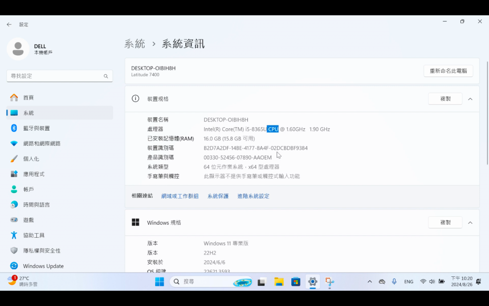489x306 pixels.
Task: Click the Settings gear on the taskbar
Action: (x=312, y=282)
